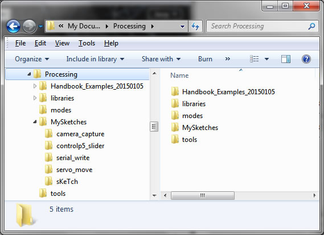Select MySketches in navigation tree
Image resolution: width=324 pixels, height=235 pixels.
pyautogui.click(x=68, y=122)
